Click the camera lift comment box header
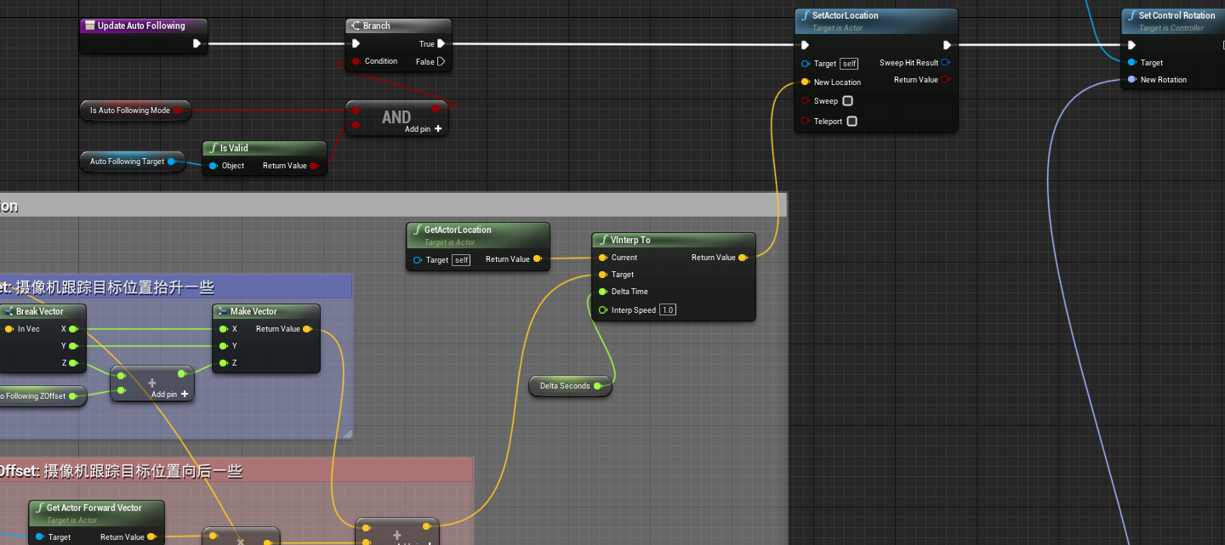Image resolution: width=1225 pixels, height=545 pixels. pos(170,287)
